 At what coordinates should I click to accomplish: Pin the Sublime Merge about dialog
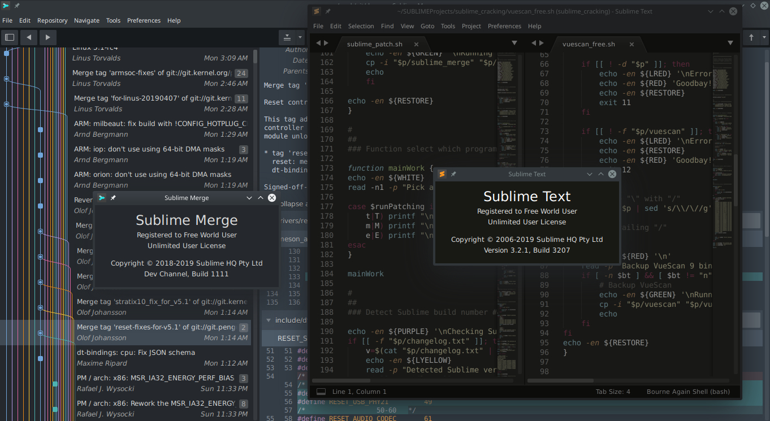coord(113,198)
